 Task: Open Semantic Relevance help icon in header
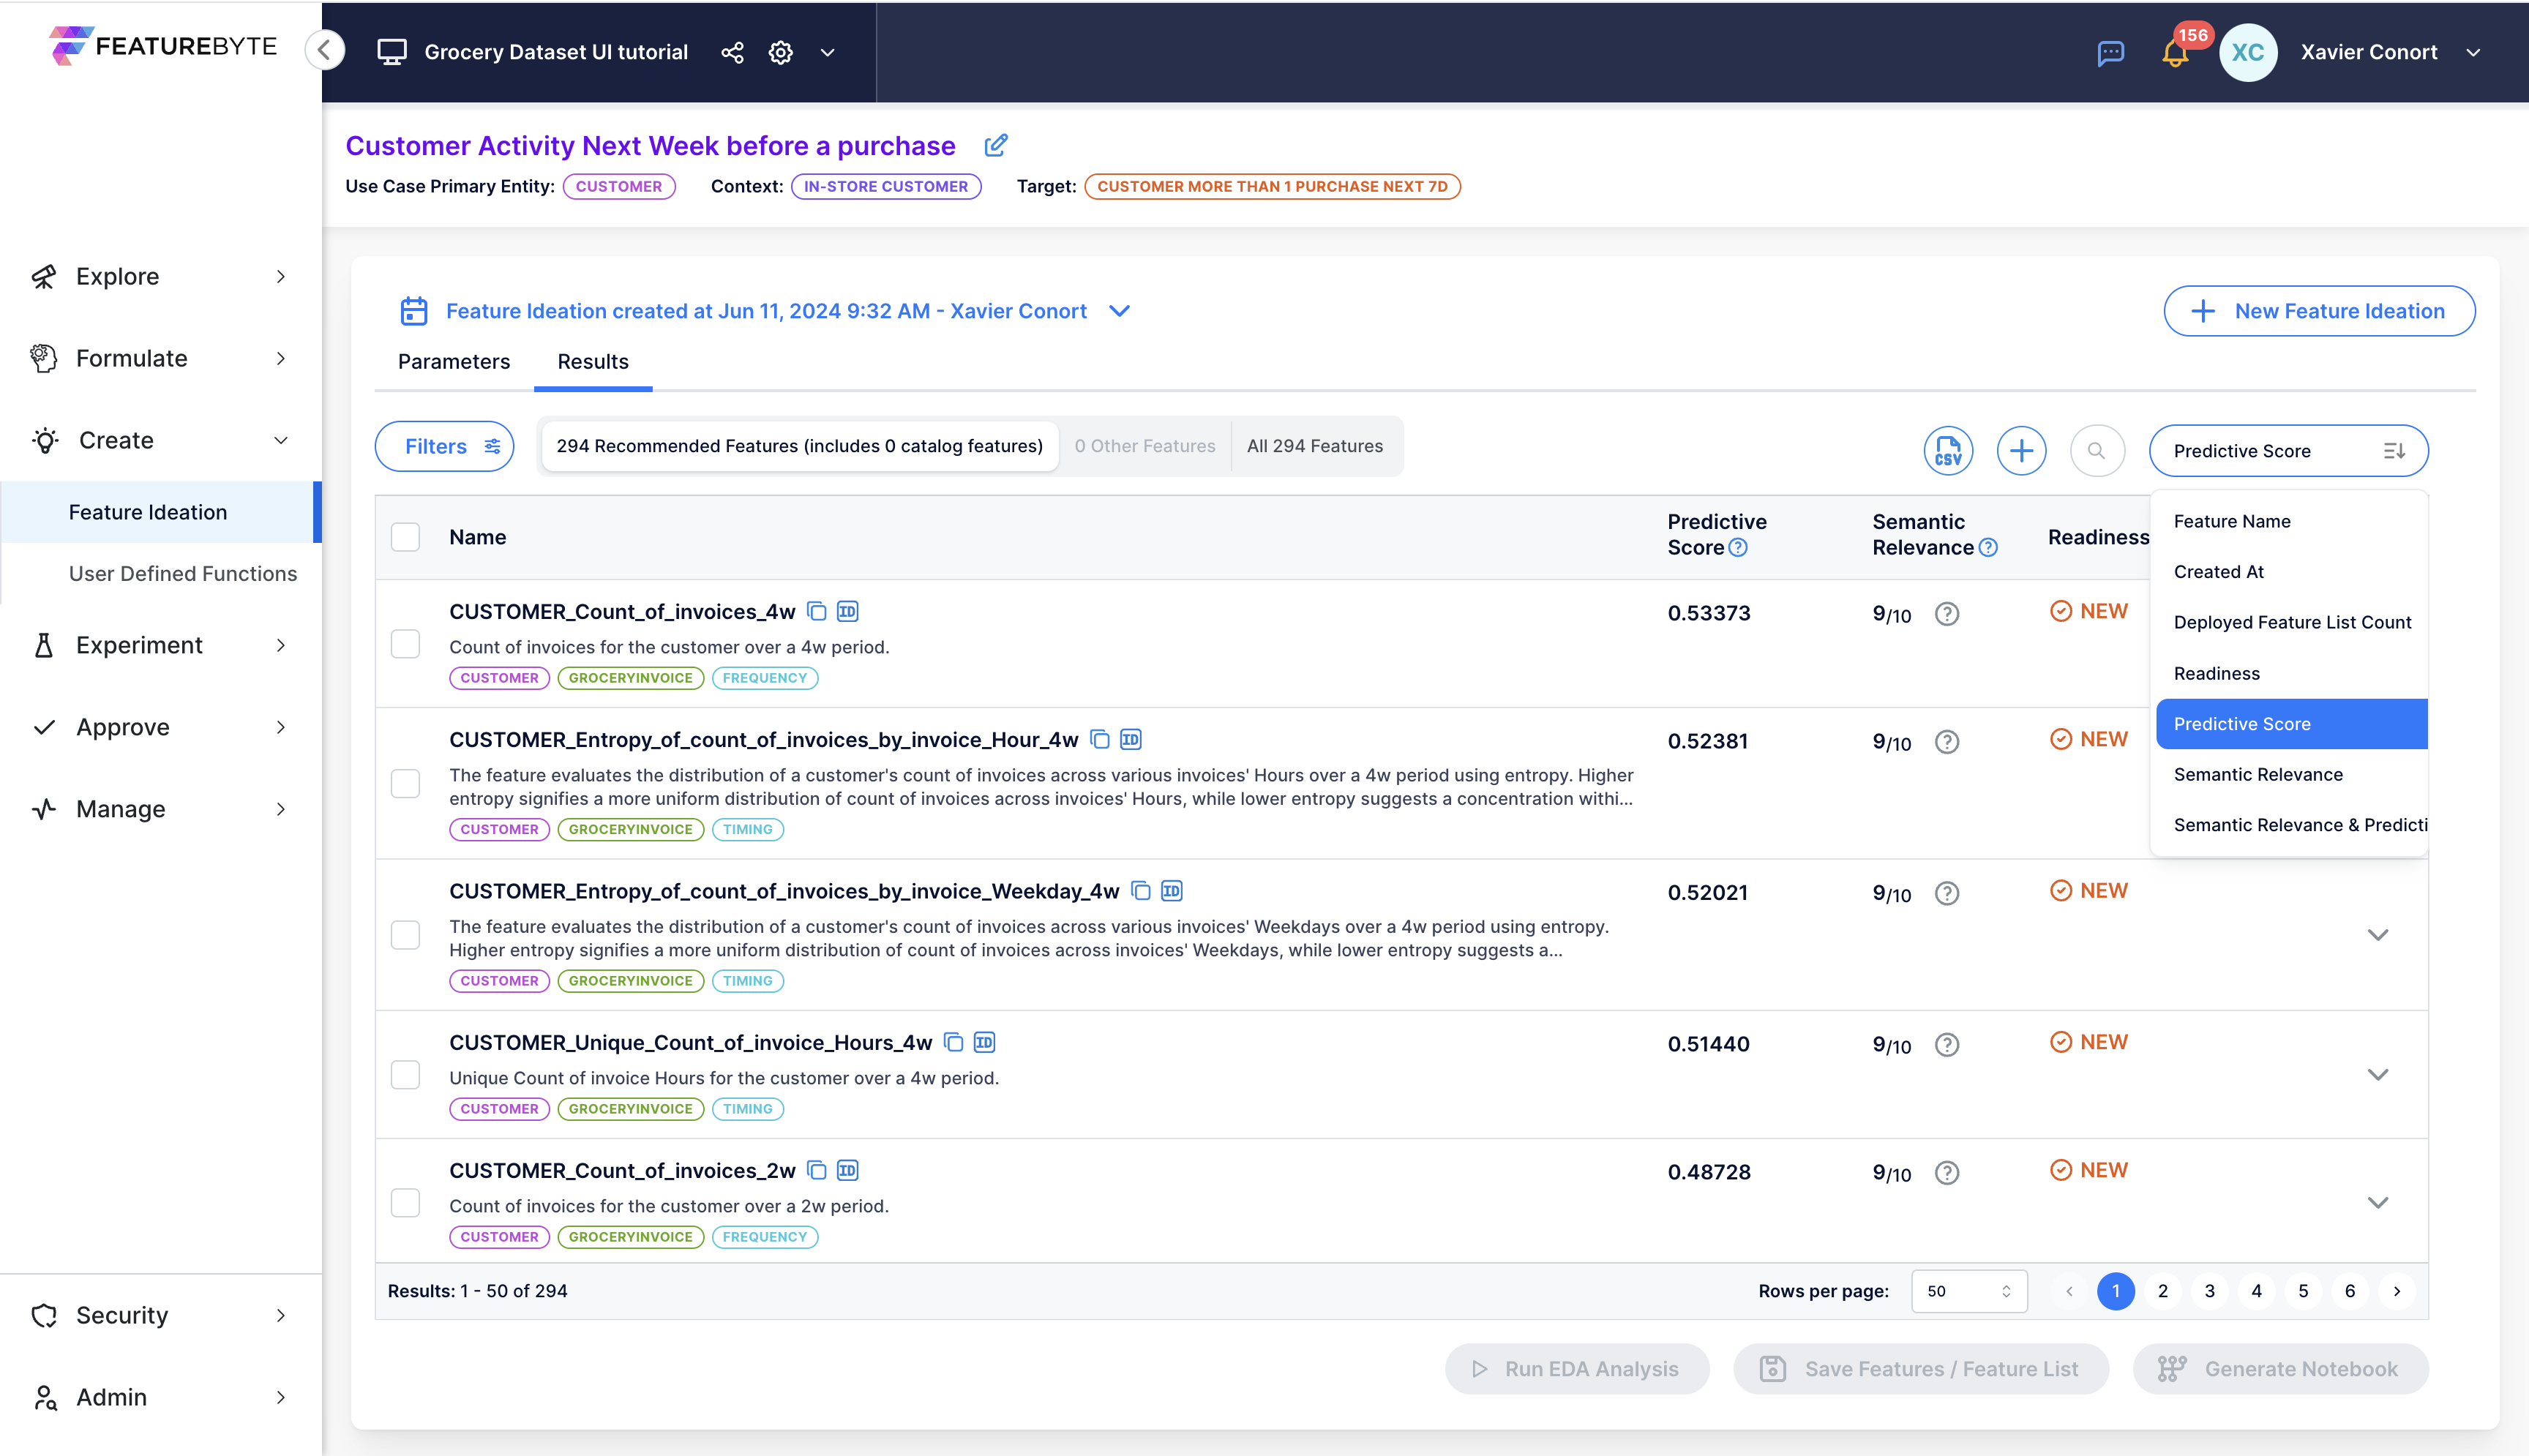(x=1988, y=547)
